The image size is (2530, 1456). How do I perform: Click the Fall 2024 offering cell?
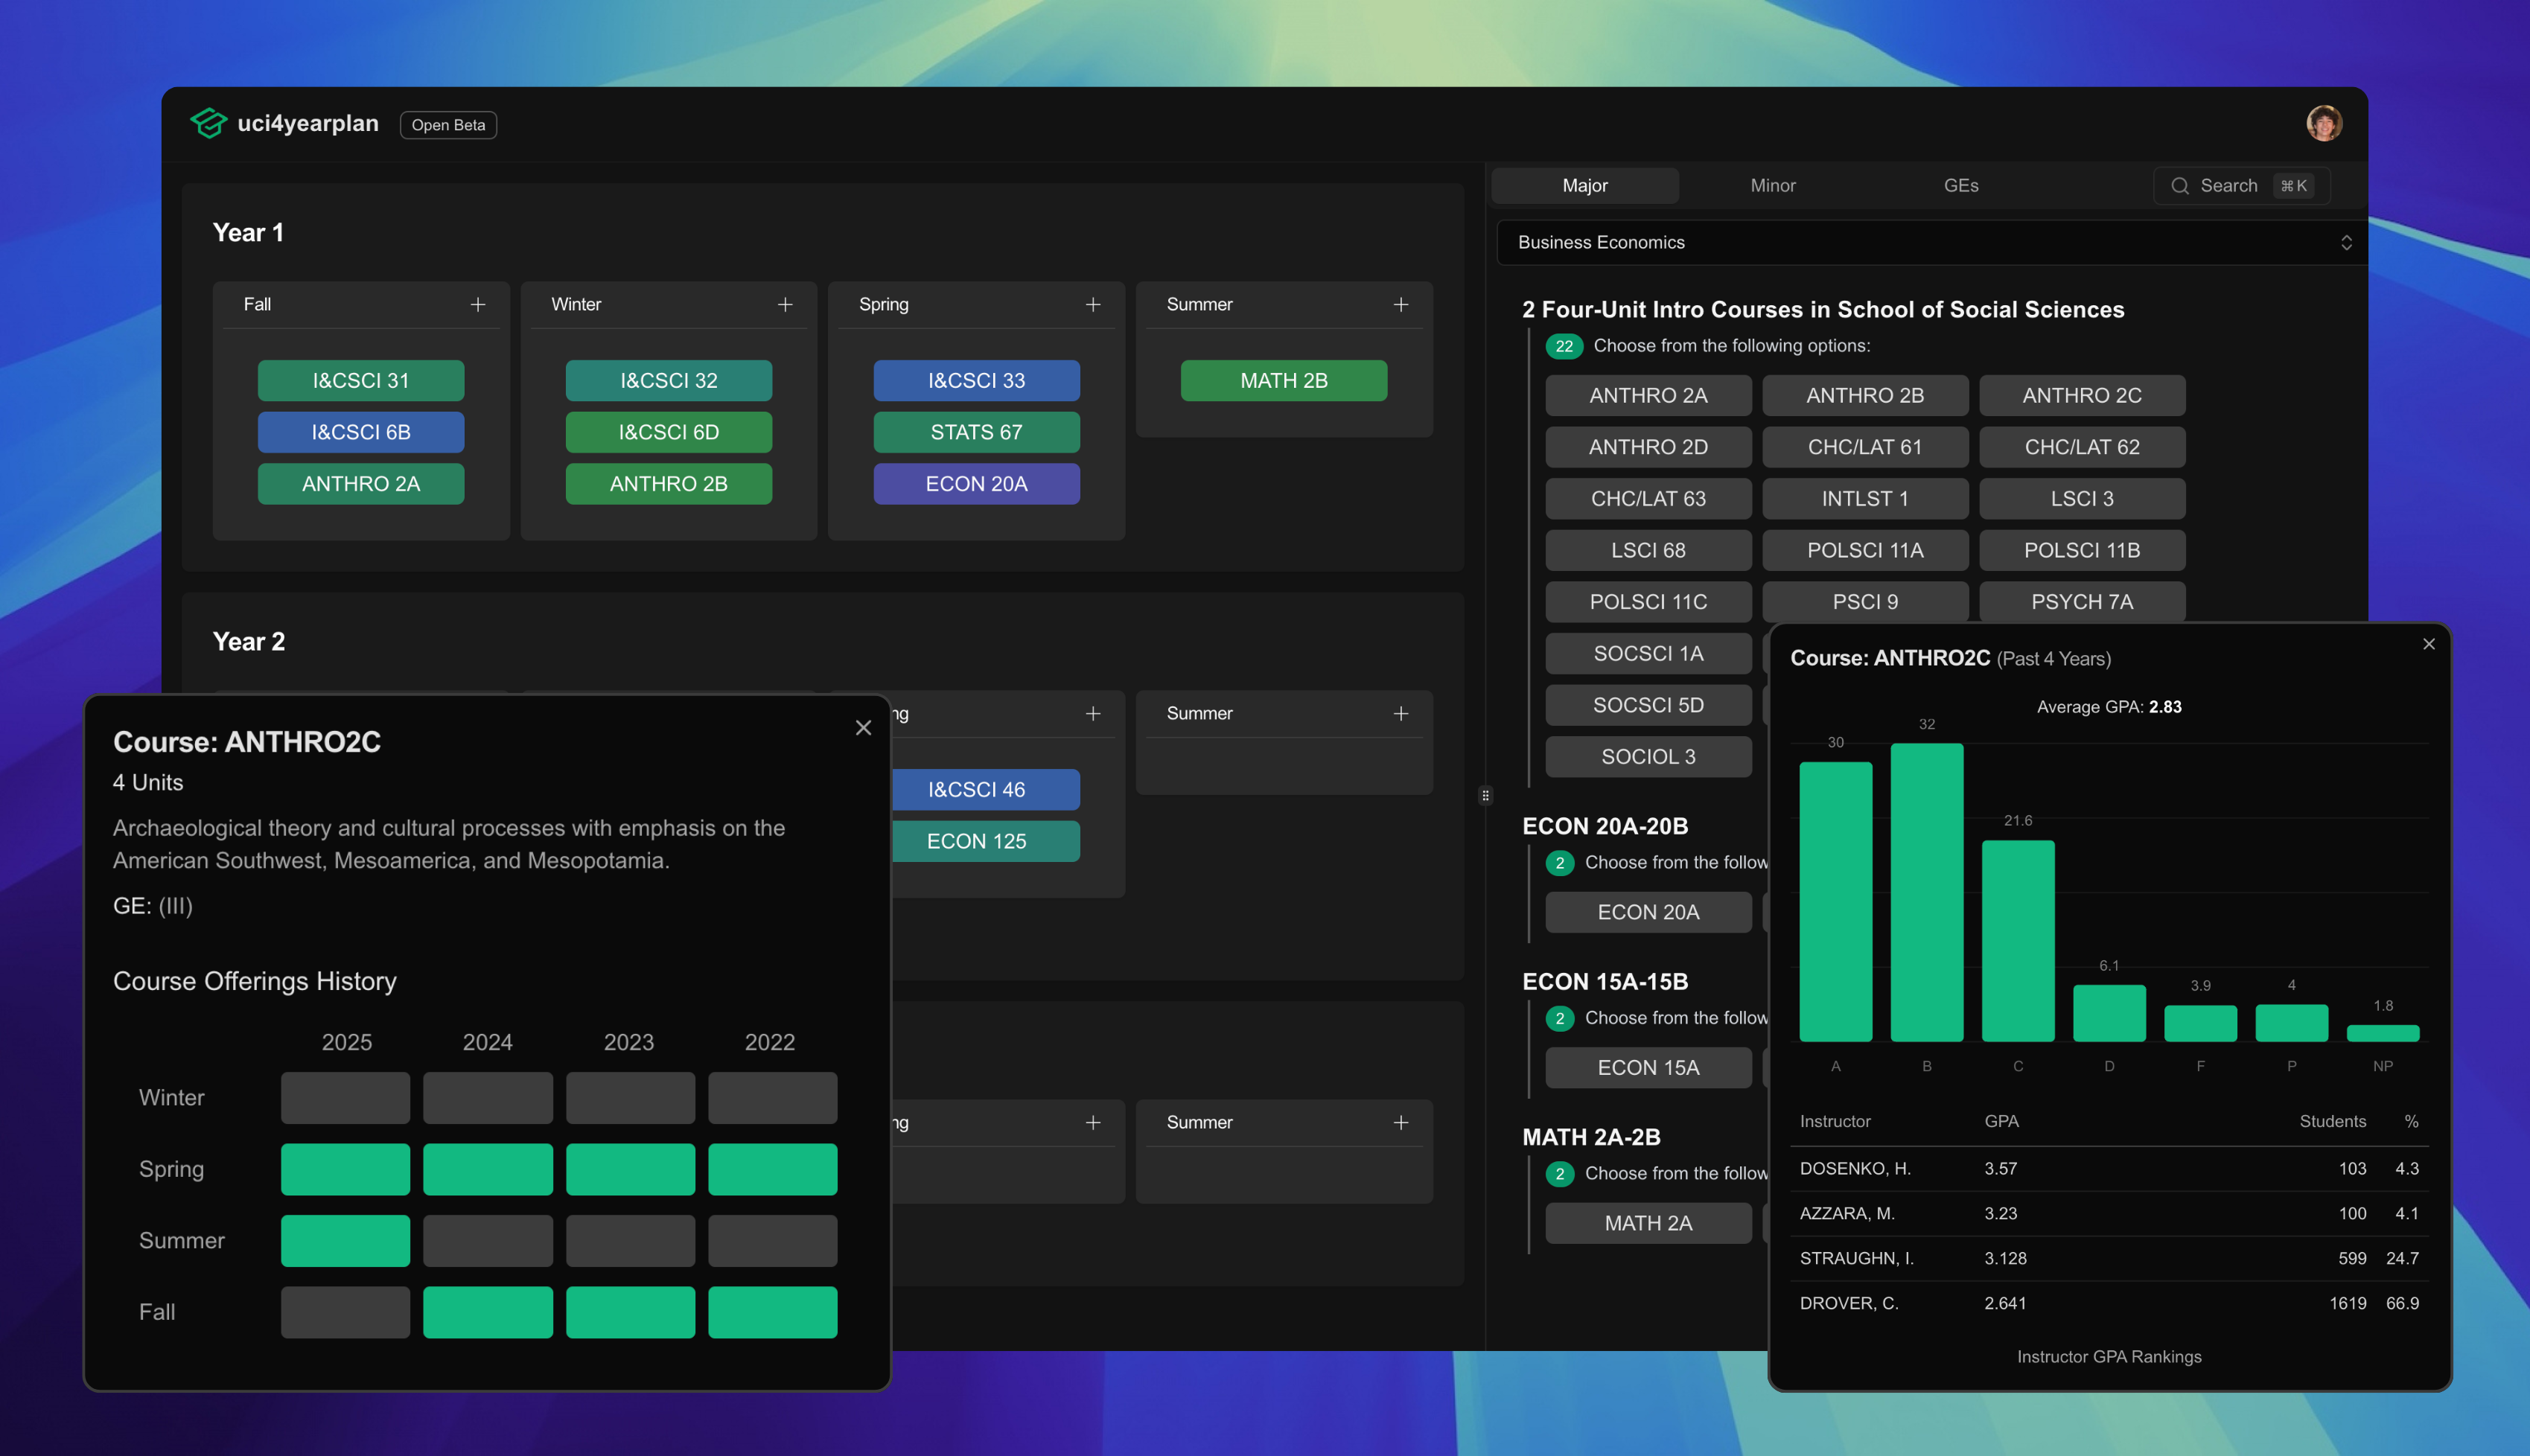coord(487,1312)
